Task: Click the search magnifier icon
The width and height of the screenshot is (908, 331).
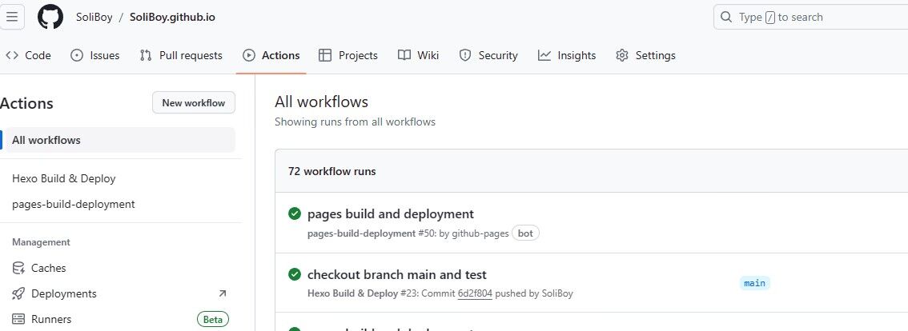Action: point(725,17)
